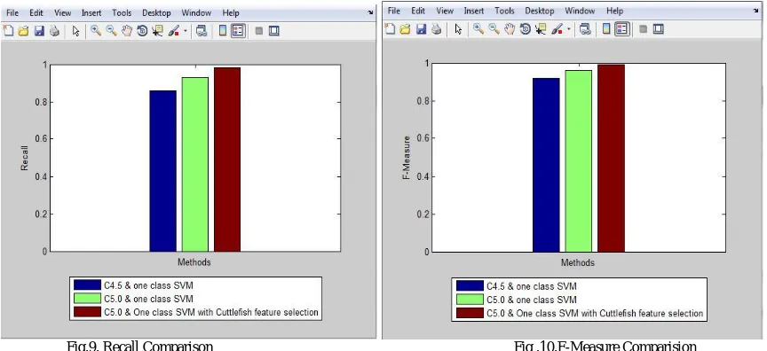The width and height of the screenshot is (767, 351).
Task: Open Desktop menu in Recall window
Action: (x=156, y=12)
